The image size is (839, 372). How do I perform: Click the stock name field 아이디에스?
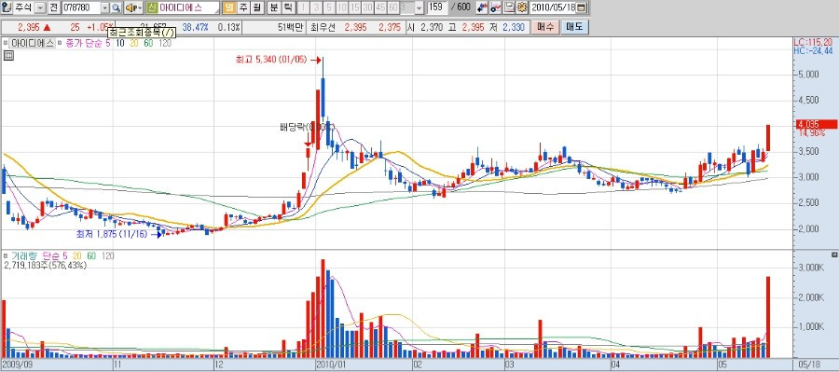point(188,7)
